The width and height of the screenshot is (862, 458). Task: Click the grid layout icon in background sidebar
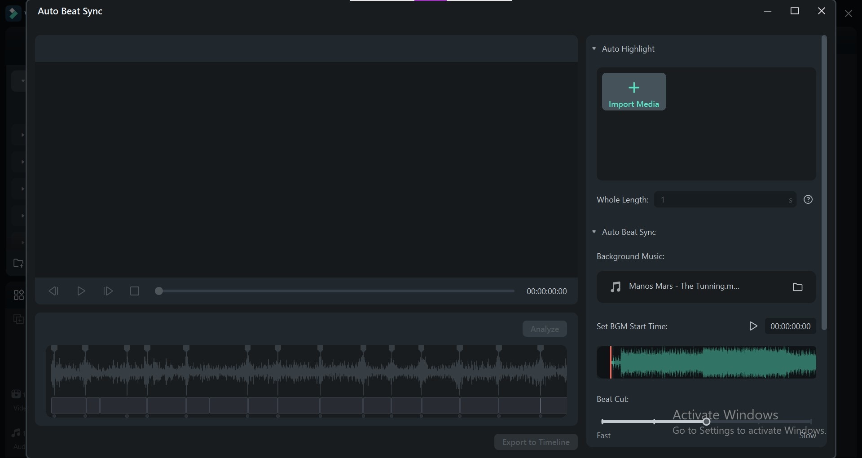point(18,295)
